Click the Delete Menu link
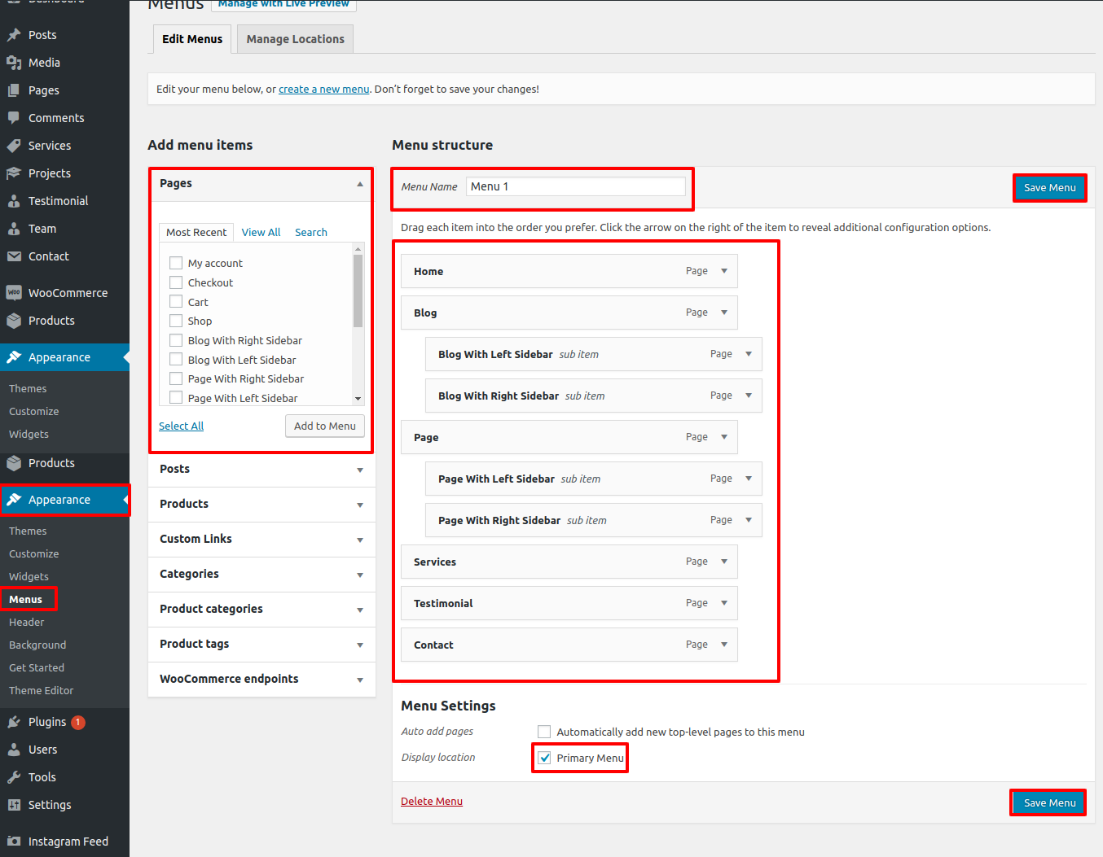 (431, 802)
